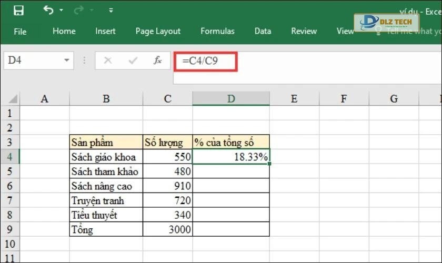Click the cell labeled Sách giáo khoa
This screenshot has width=442, height=263.
click(x=106, y=157)
